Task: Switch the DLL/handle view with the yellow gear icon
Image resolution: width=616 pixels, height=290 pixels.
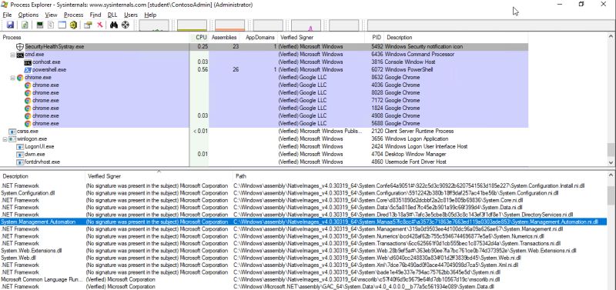Action: [73, 25]
